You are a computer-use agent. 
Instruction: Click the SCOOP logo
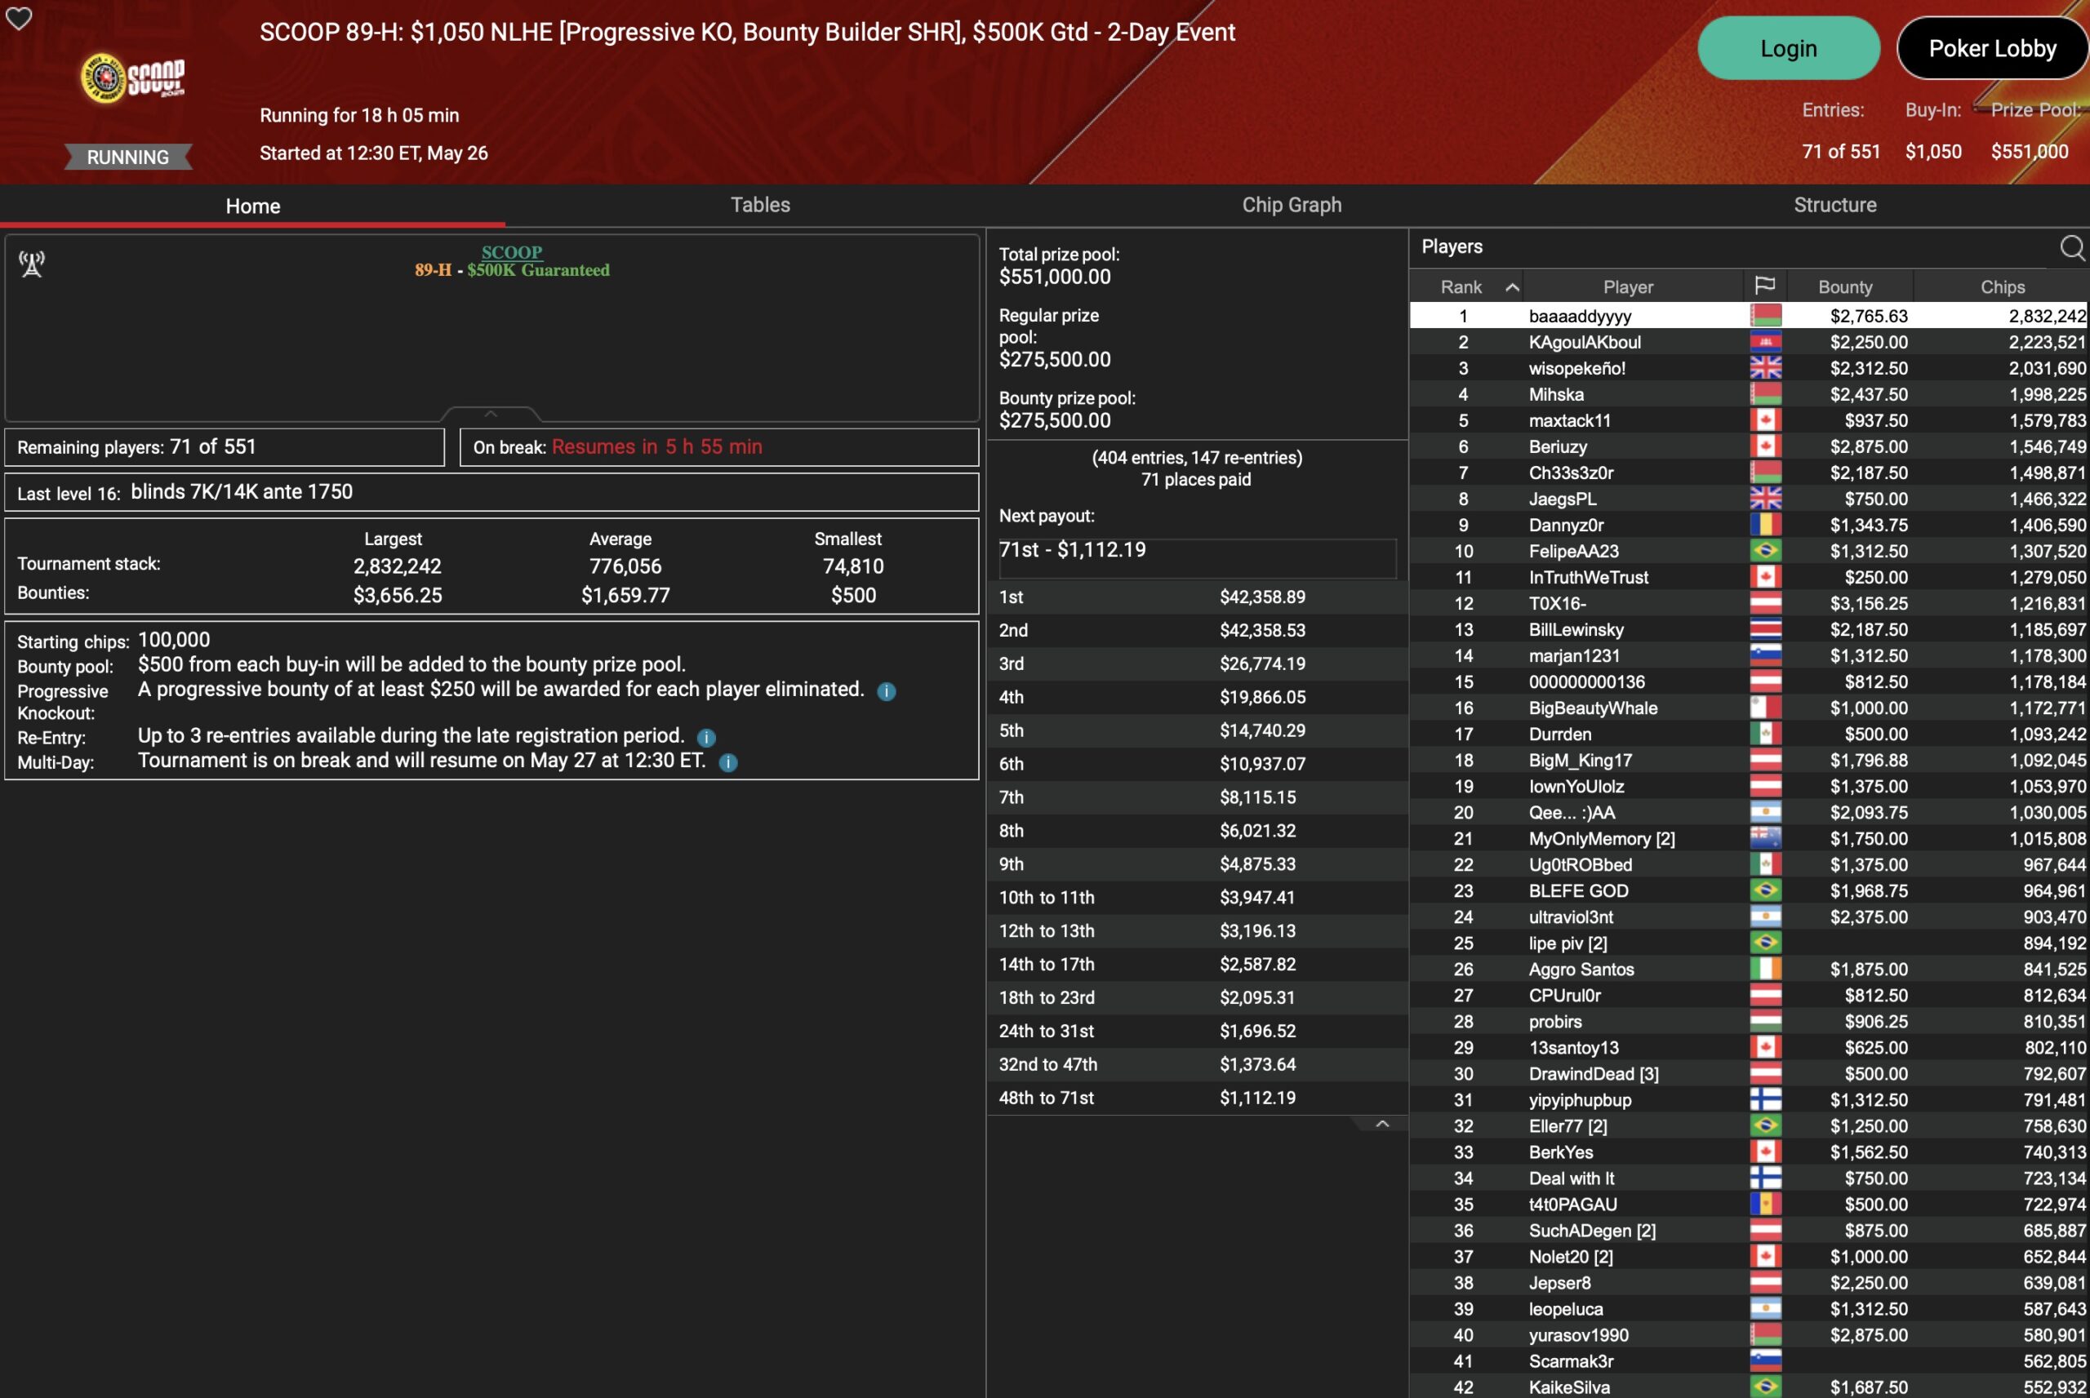[133, 78]
